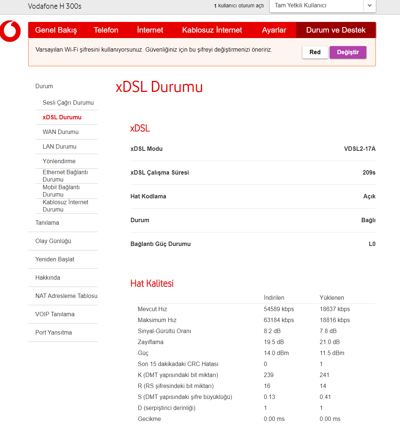Dismiss the warning with the Red button
400x433 pixels.
pos(315,52)
